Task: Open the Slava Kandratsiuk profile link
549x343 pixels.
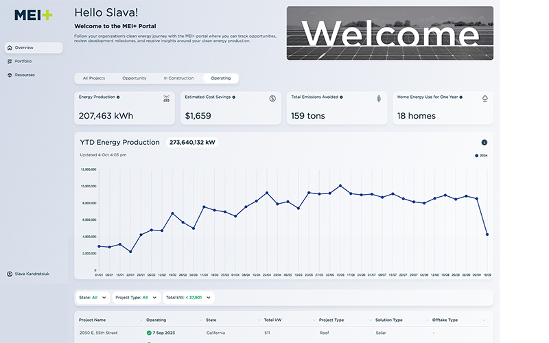Action: (x=32, y=274)
